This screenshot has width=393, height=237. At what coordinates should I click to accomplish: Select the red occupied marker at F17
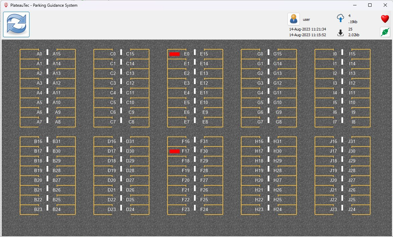pyautogui.click(x=175, y=151)
